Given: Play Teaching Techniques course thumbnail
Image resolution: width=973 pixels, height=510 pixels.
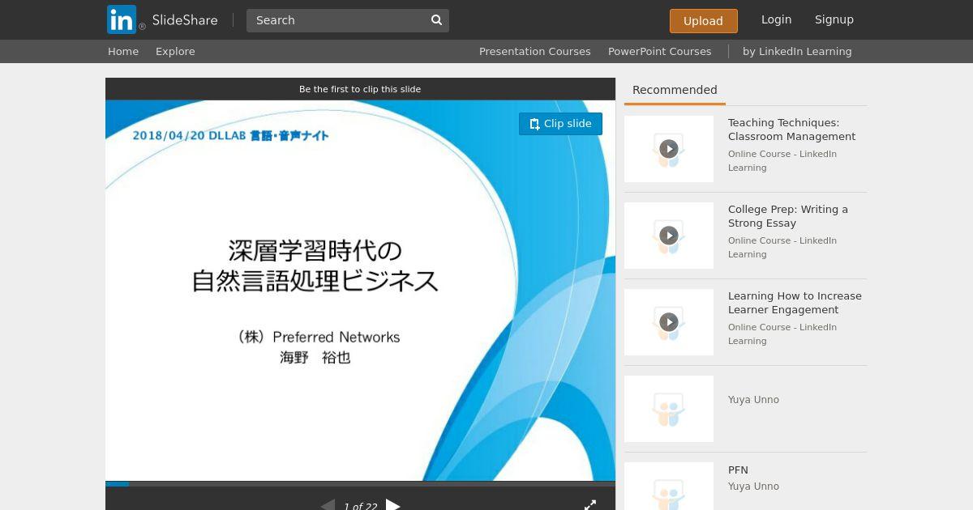Looking at the screenshot, I should (669, 149).
